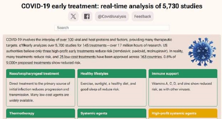Viewport: 222px width, 119px height.
Task: Open the Feedback button
Action: (143, 16)
